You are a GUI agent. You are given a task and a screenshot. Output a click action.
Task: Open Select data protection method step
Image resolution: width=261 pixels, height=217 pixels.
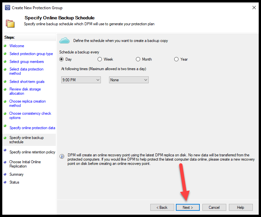pyautogui.click(x=26, y=71)
